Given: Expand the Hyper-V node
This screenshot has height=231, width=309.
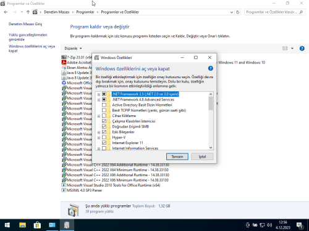Looking at the screenshot, I should coord(99,138).
